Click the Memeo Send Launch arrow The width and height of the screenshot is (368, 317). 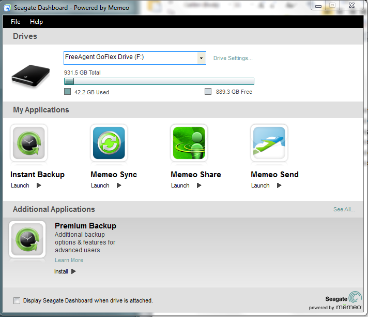279,185
